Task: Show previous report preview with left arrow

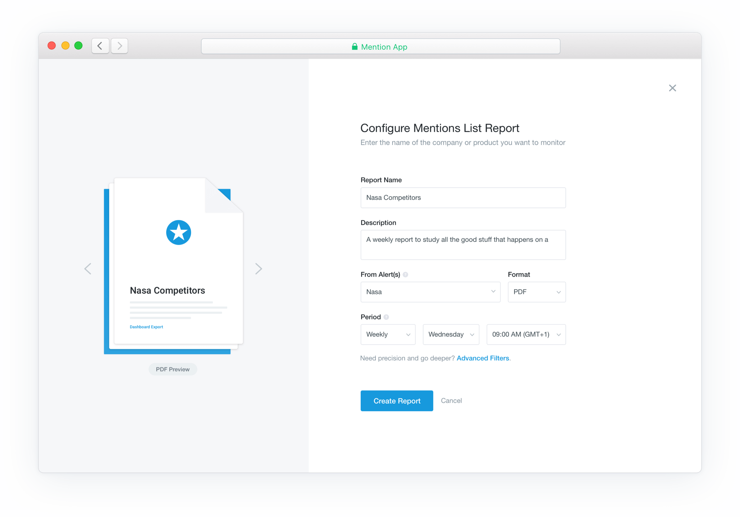Action: coord(88,268)
